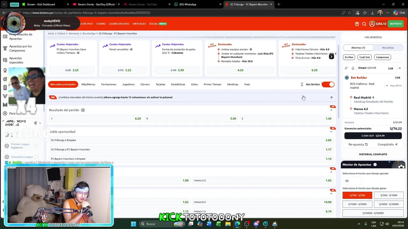Viewport: 408px width, 229px height.
Task: Select the Mercados principales tab
Action: (63, 84)
